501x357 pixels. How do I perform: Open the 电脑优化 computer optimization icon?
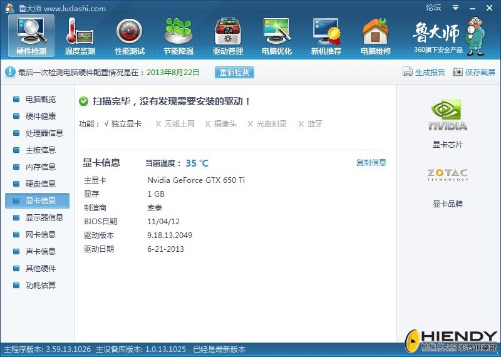(x=277, y=36)
